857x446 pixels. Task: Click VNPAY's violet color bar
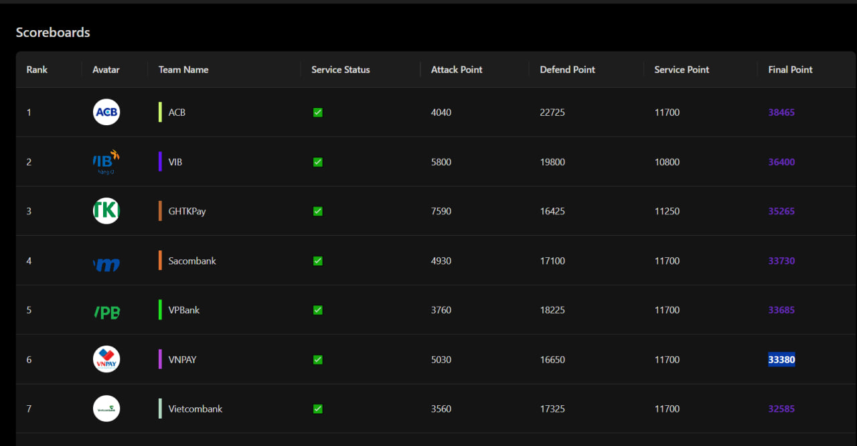click(x=160, y=359)
